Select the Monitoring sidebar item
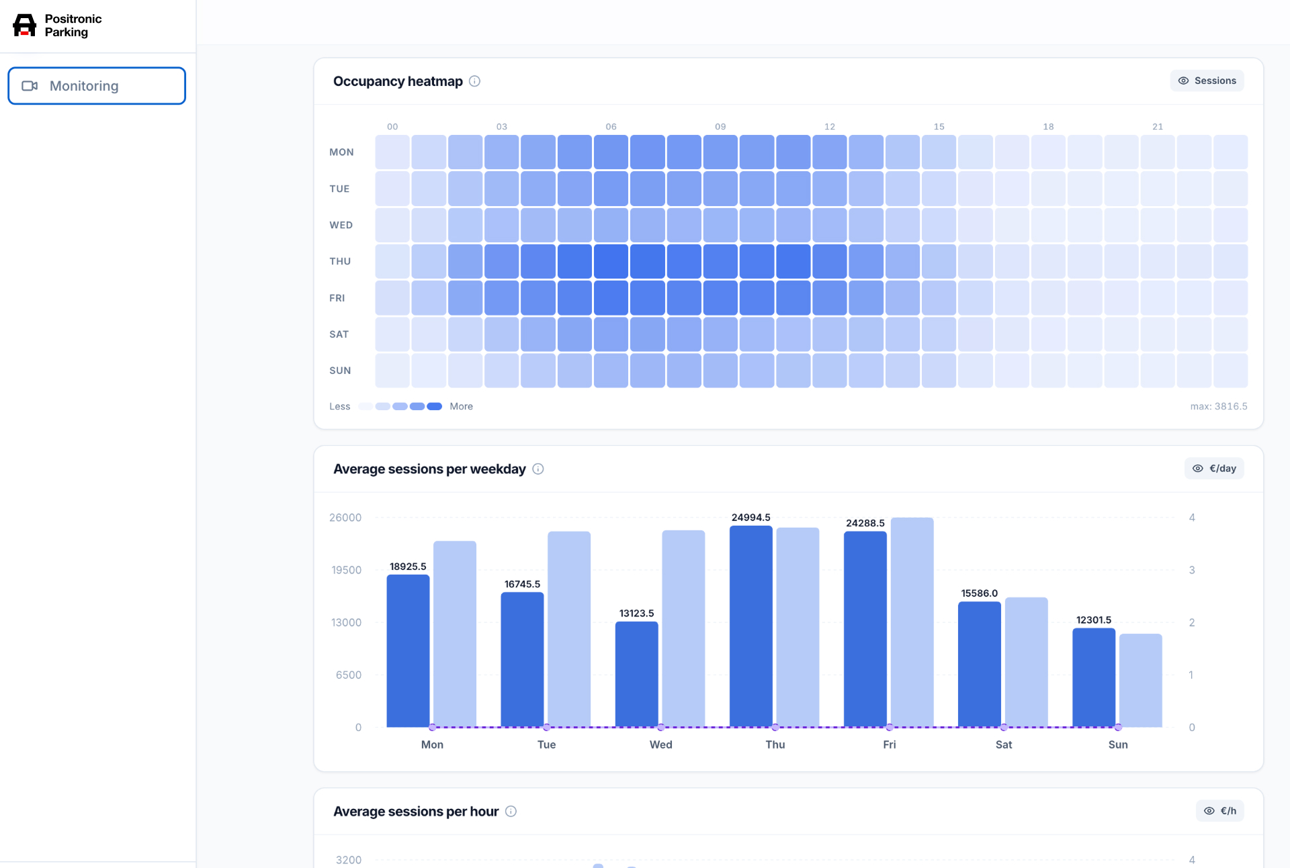 pos(97,86)
